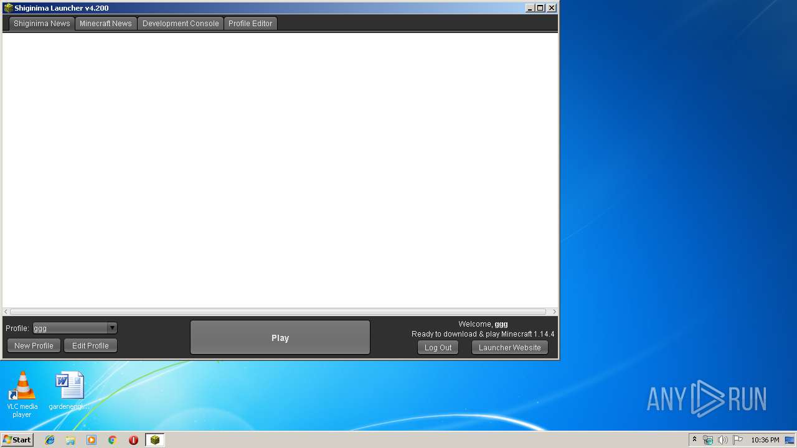797x448 pixels.
Task: Click the Show desktop button in the taskbar
Action: (790, 440)
